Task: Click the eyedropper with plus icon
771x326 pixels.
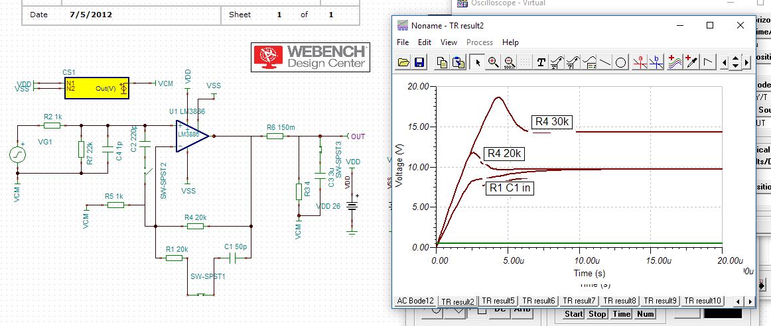Action: (x=691, y=62)
